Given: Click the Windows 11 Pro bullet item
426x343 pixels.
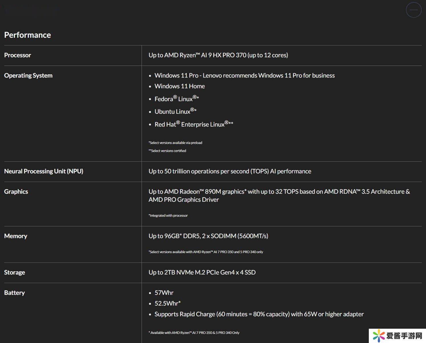Looking at the screenshot, I should tap(244, 75).
